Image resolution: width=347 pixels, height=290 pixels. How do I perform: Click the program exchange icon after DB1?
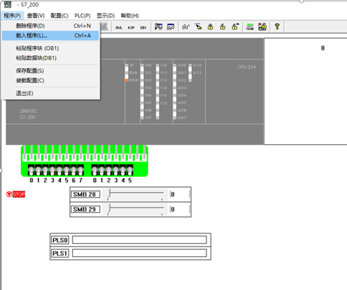[158, 27]
